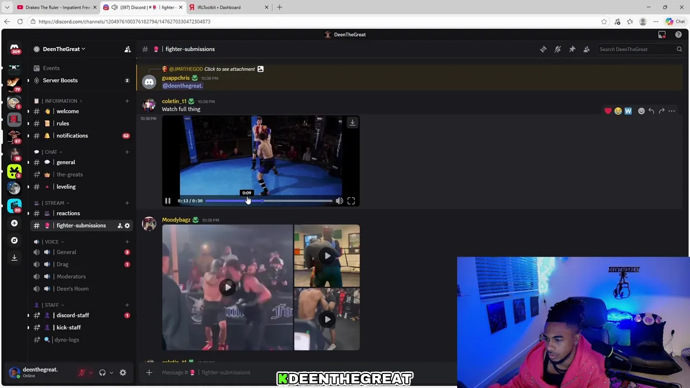
Task: Add heart reaction to coletin_t1 message
Action: 608,111
